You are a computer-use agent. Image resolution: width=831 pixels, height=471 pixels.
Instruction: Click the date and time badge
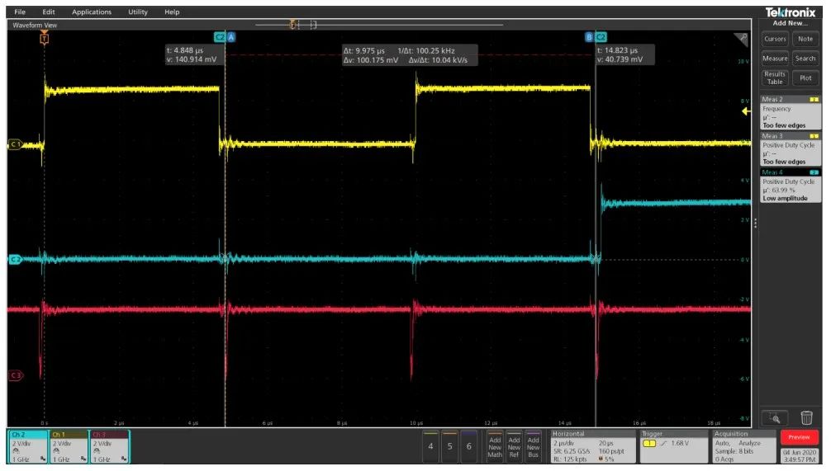tap(799, 455)
